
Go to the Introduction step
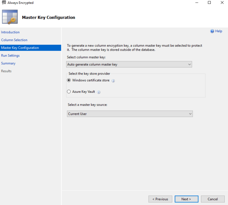click(x=10, y=32)
